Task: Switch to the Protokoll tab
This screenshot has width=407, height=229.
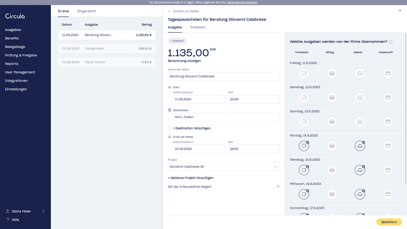Action: pos(197,27)
